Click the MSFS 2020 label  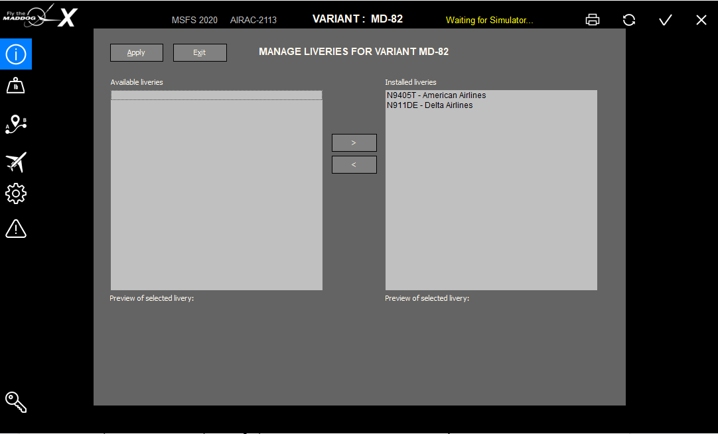[x=194, y=20]
